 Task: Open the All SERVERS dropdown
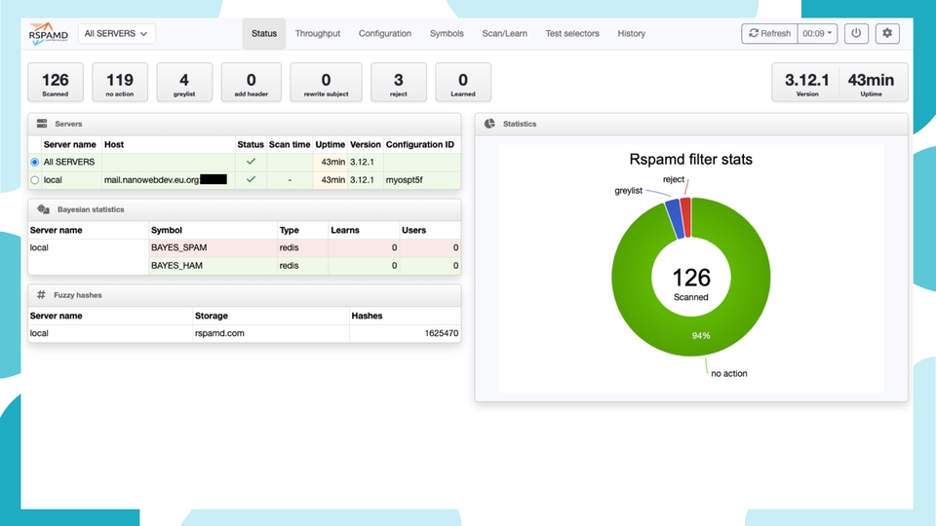coord(116,33)
